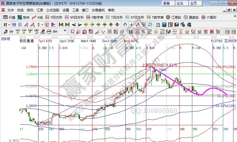
Task: Open the calendar date icon
Action: (x=158, y=25)
